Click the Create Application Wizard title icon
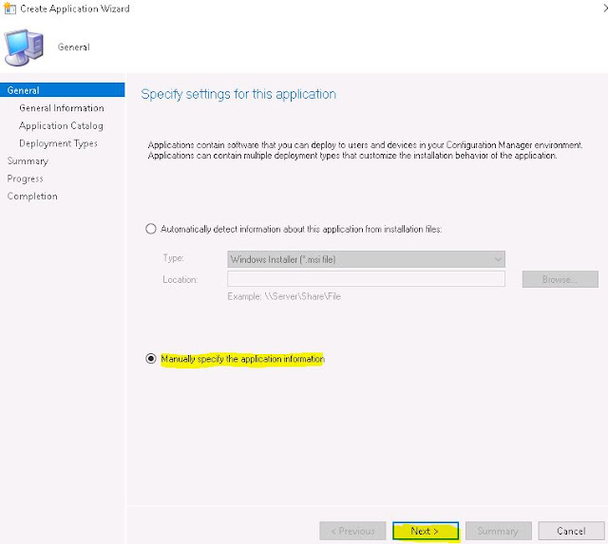 coord(9,9)
